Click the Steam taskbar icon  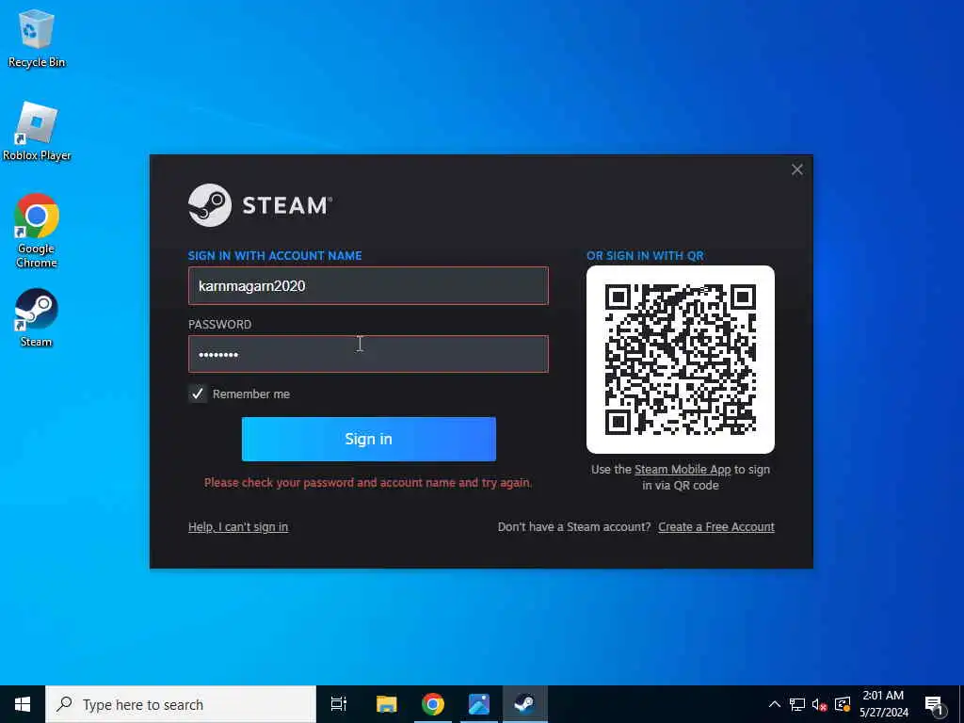[x=525, y=704]
